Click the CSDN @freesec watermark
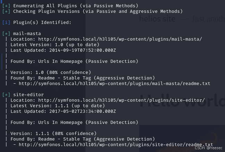225x152 pixels. click(x=208, y=148)
